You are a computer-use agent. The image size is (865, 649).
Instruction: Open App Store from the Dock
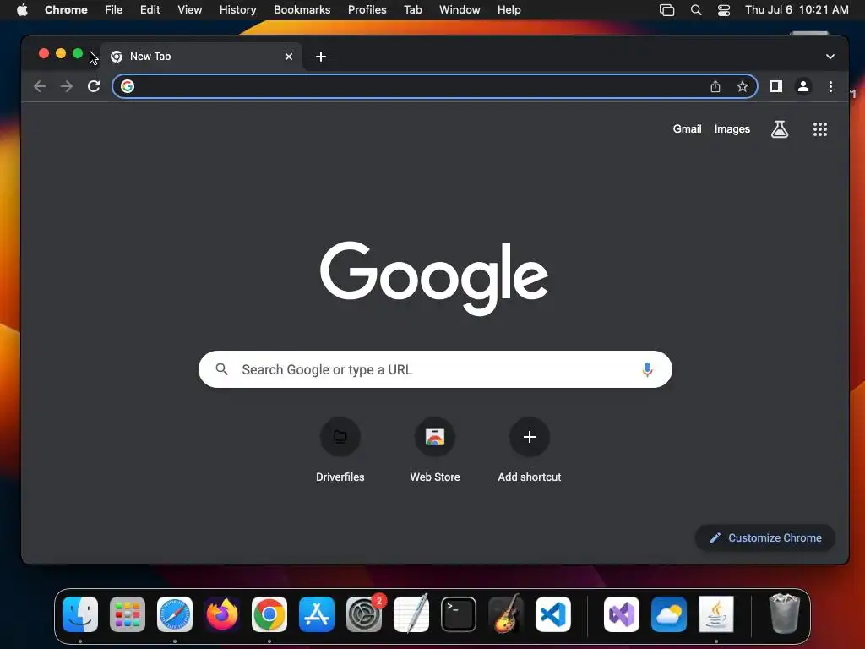317,614
